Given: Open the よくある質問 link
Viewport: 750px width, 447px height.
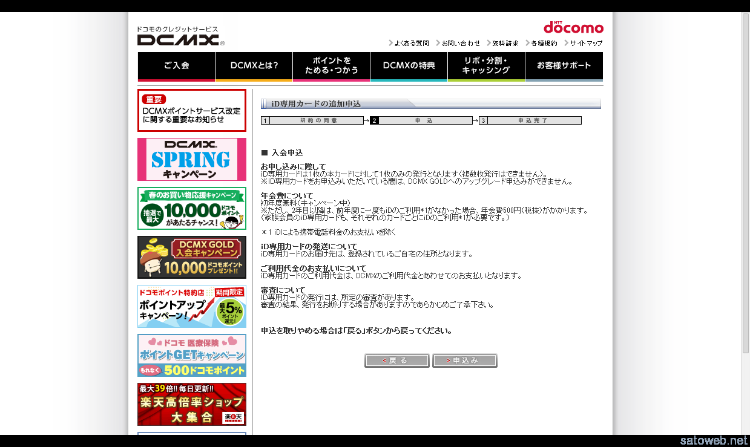Looking at the screenshot, I should 411,43.
